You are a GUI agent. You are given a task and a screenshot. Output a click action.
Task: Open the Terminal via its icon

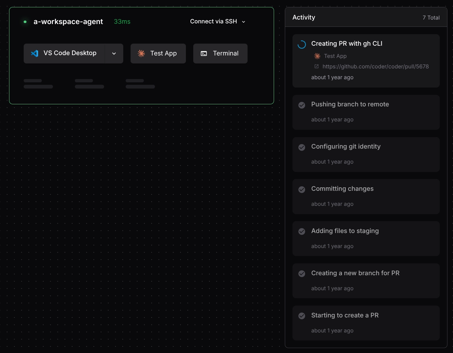point(204,53)
